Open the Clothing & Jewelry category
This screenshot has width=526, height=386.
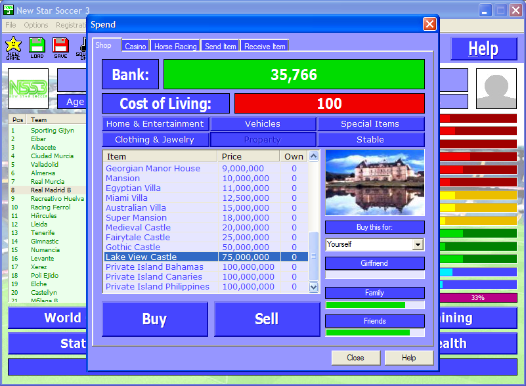[x=155, y=139]
